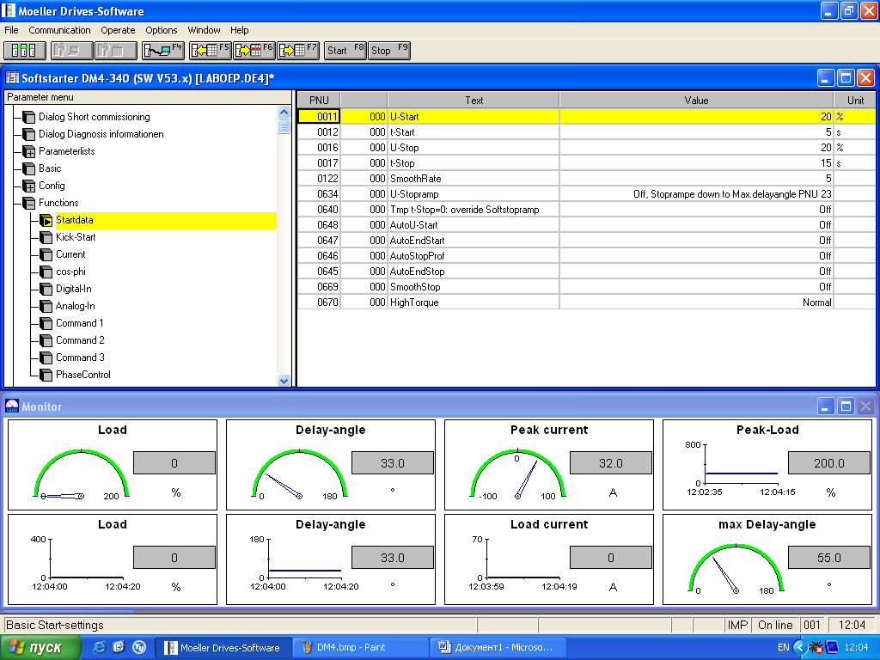Image resolution: width=880 pixels, height=660 pixels.
Task: Click the Command 1 item icon
Action: click(46, 324)
